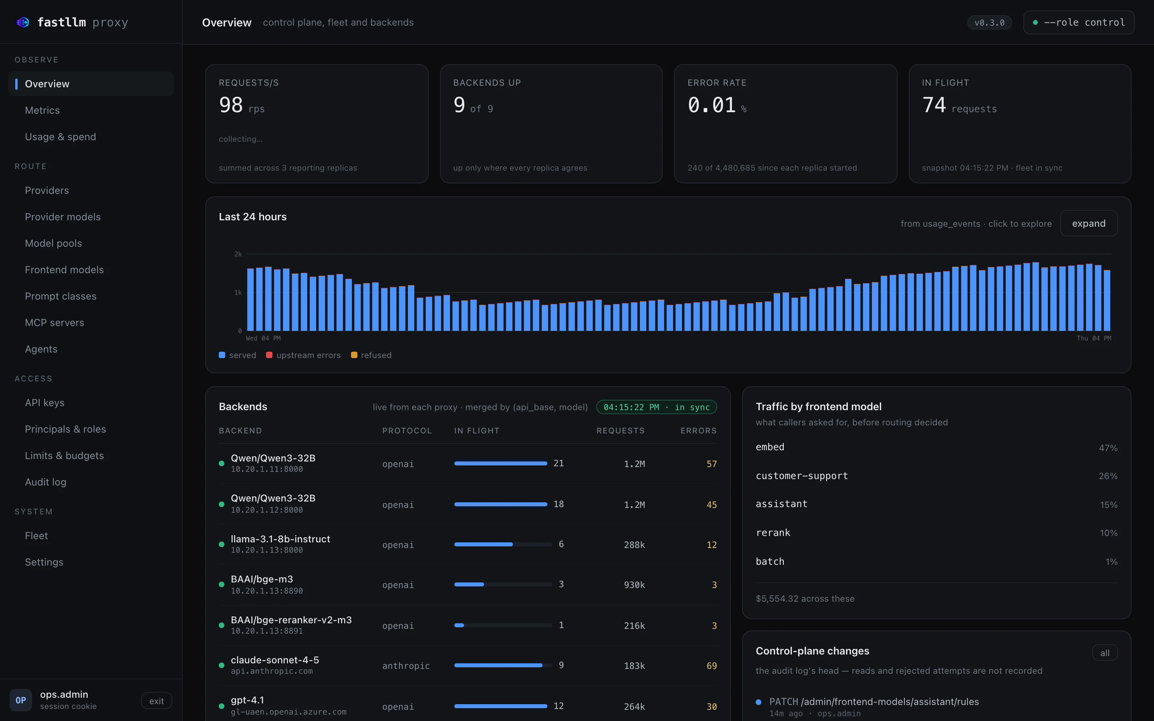Go to Agents page
Viewport: 1154px width, 721px height.
point(91,349)
